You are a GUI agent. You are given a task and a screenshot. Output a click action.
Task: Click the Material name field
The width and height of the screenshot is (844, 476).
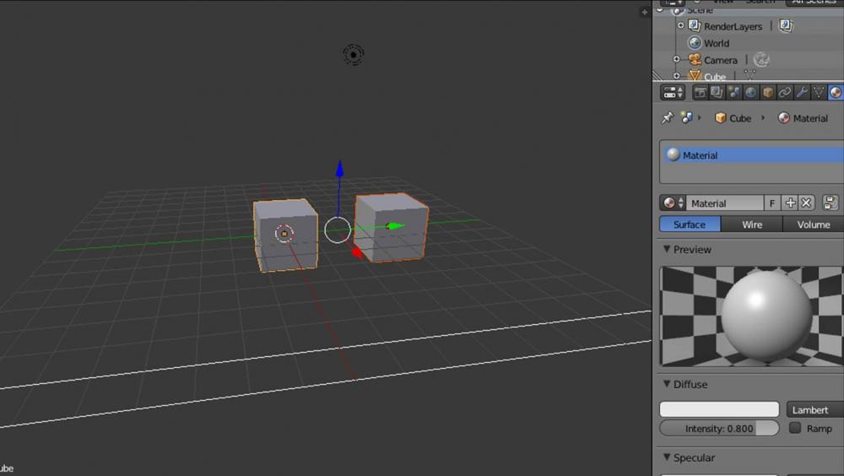click(724, 203)
